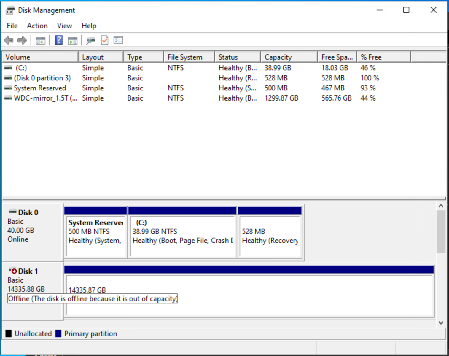Toggle Show/Hide Action Pane toolbar icon
The height and width of the screenshot is (356, 449).
click(72, 40)
